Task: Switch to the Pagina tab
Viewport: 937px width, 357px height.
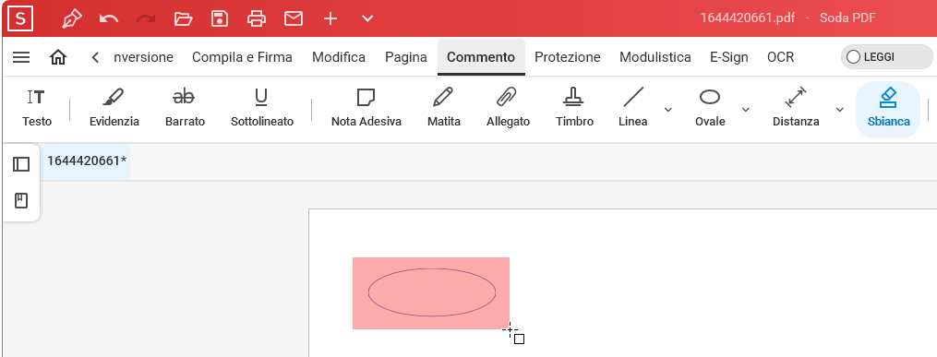Action: click(406, 57)
